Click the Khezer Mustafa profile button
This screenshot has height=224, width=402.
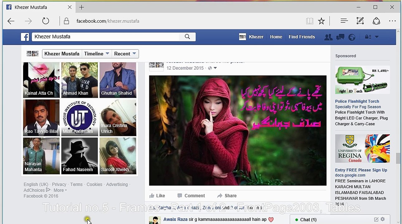click(62, 54)
